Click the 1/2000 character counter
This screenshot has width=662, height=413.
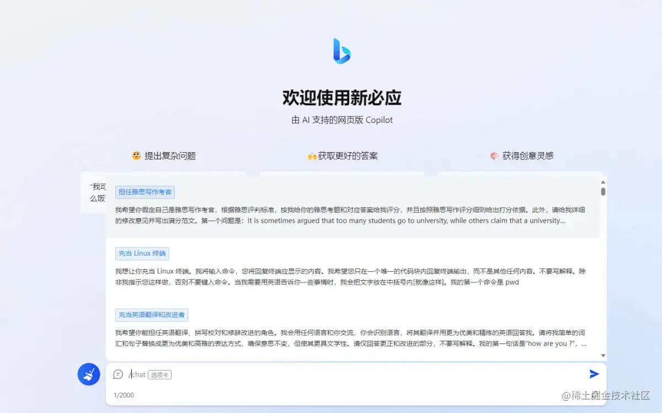click(x=124, y=395)
